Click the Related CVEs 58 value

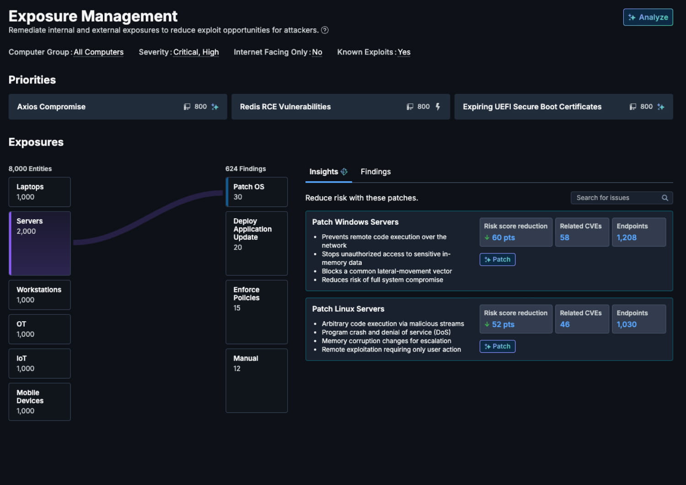pos(565,237)
